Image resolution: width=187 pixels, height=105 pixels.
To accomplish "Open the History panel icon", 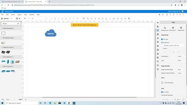I will [158, 69].
